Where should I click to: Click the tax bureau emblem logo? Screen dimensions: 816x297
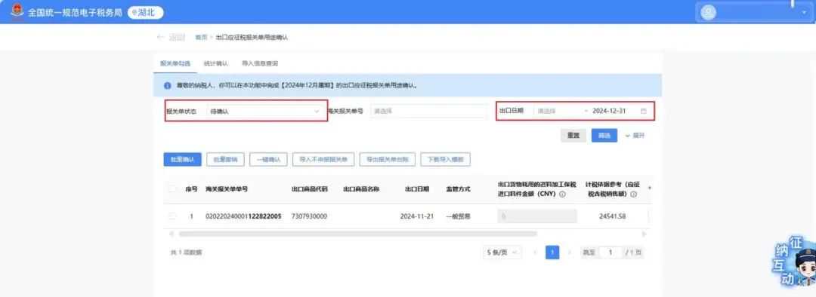point(17,11)
